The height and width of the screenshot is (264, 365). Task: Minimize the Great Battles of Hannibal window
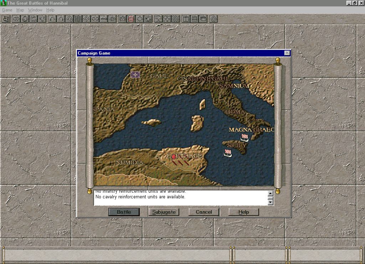coord(349,3)
